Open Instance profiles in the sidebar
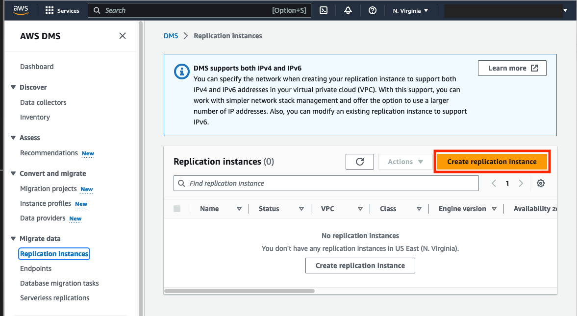 coord(46,203)
